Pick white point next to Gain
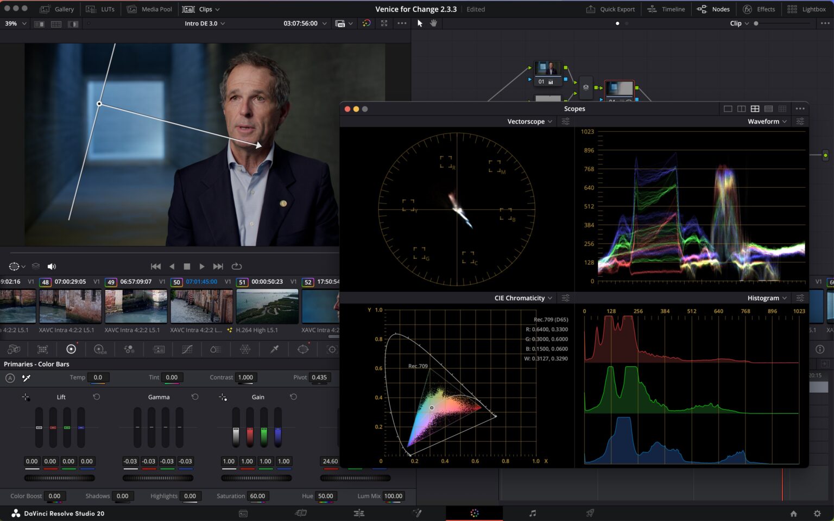Image resolution: width=834 pixels, height=521 pixels. coord(223,397)
